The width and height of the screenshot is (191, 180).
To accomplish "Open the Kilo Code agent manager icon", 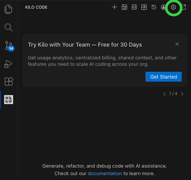I will click(x=124, y=7).
